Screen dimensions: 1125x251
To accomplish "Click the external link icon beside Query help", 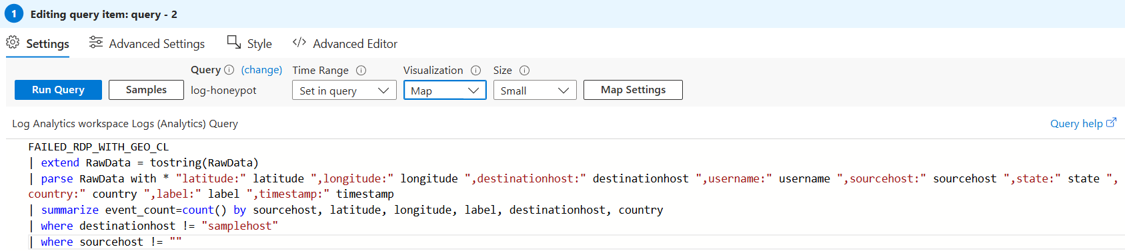I will tap(1111, 123).
